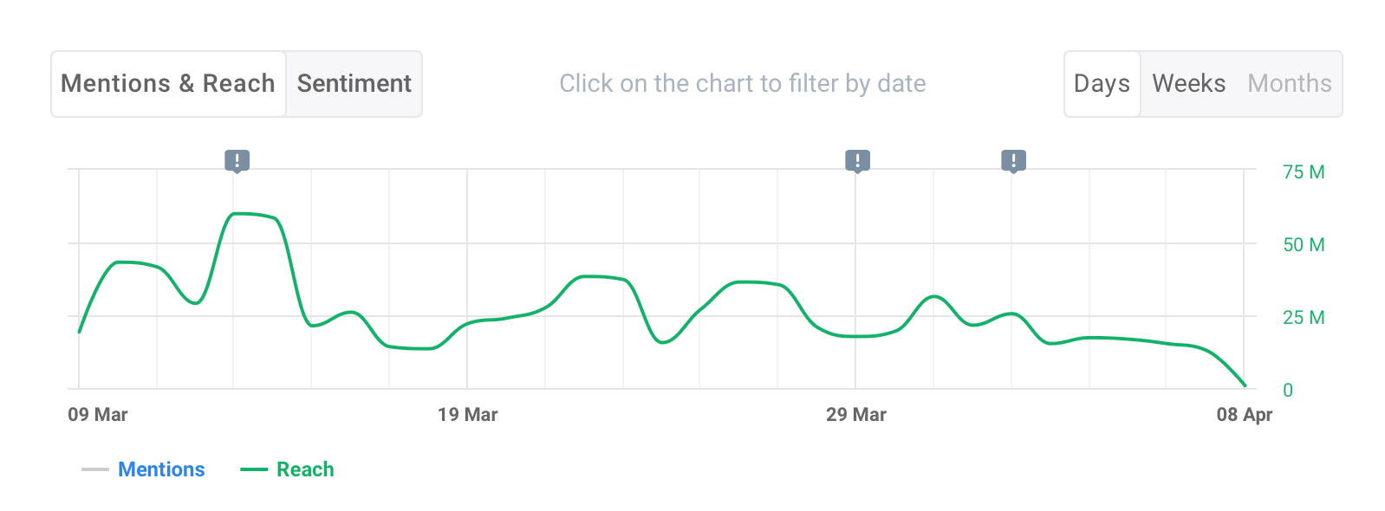Viewport: 1385px width, 511px height.
Task: Select the Days time granularity
Action: 1102,83
